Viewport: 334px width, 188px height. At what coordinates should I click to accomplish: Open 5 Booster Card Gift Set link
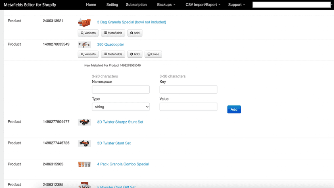(x=116, y=186)
